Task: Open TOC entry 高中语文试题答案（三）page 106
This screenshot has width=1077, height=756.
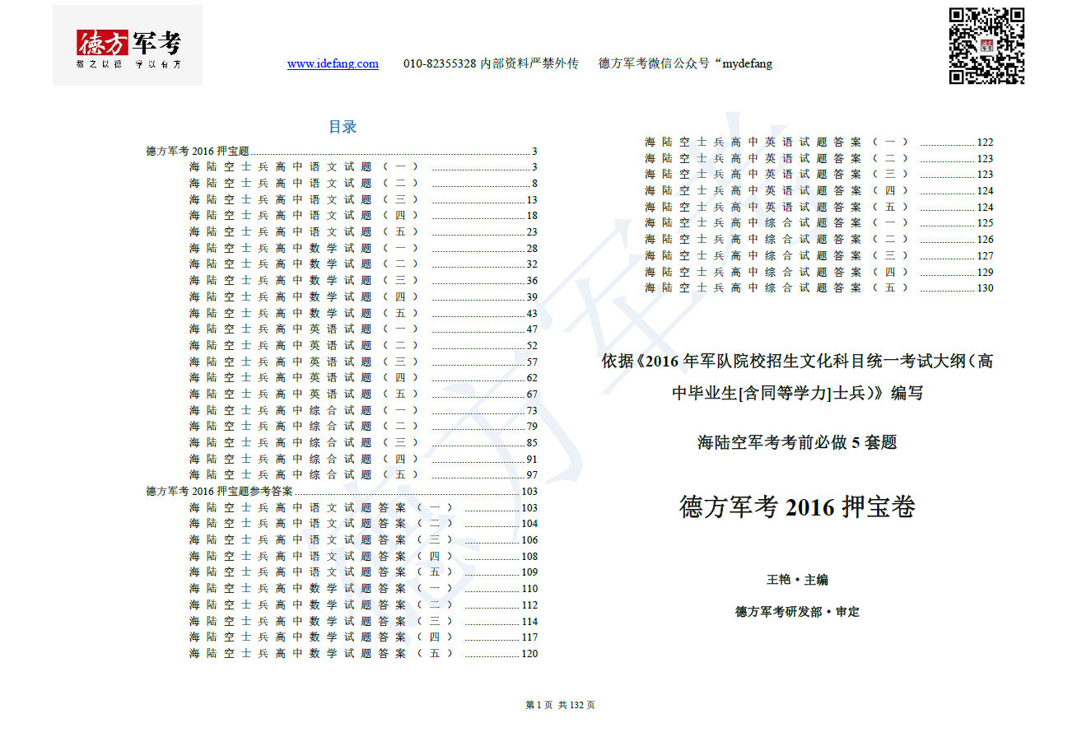Action: (x=363, y=539)
